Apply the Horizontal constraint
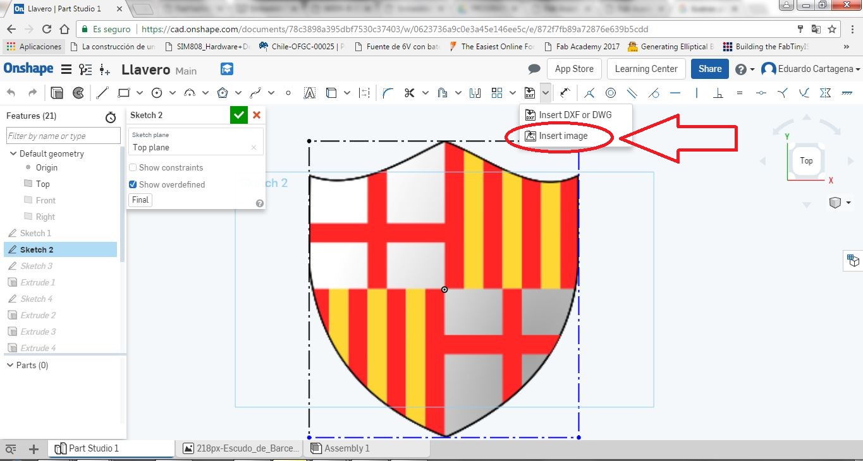 tap(675, 93)
